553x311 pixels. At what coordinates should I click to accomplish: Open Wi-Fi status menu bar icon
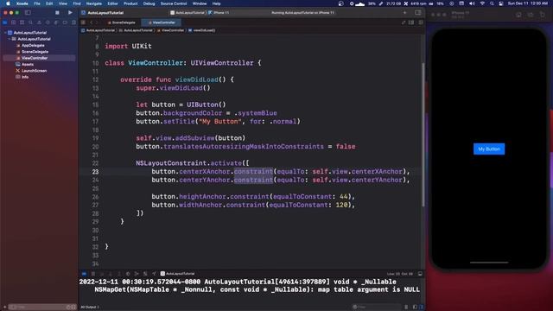coord(482,3)
